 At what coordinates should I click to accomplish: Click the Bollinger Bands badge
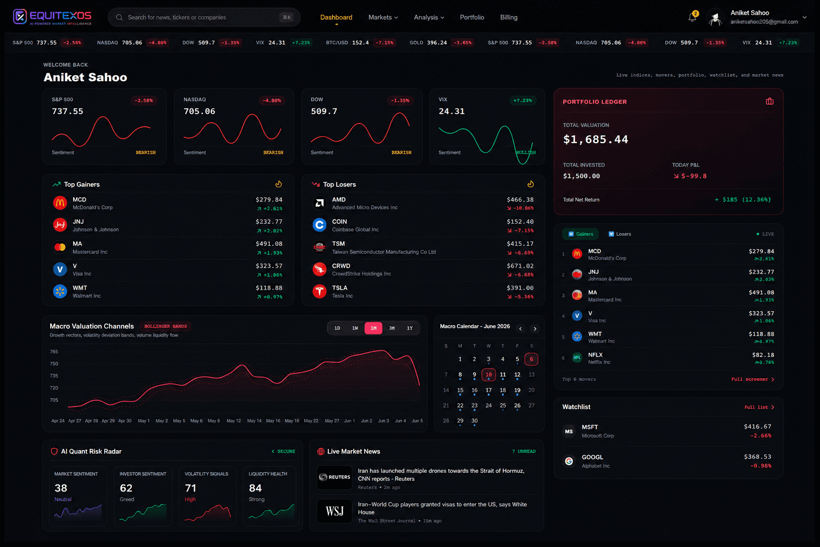(x=165, y=326)
